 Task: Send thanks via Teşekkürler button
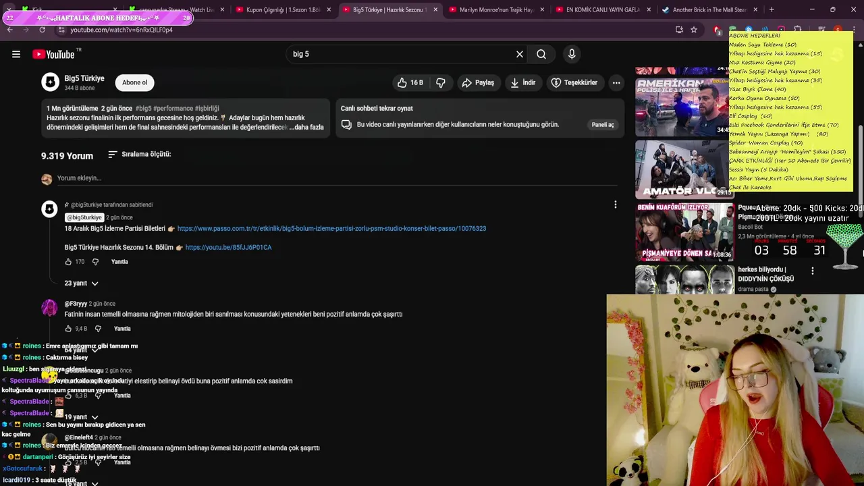(574, 82)
